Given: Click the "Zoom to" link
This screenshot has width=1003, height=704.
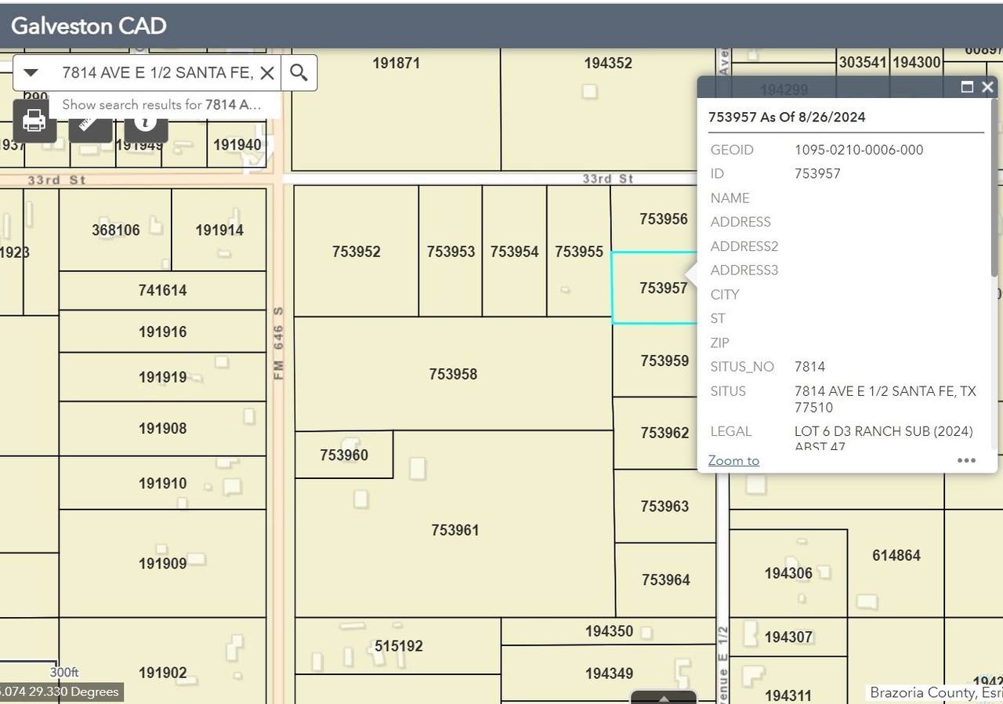Looking at the screenshot, I should point(733,460).
